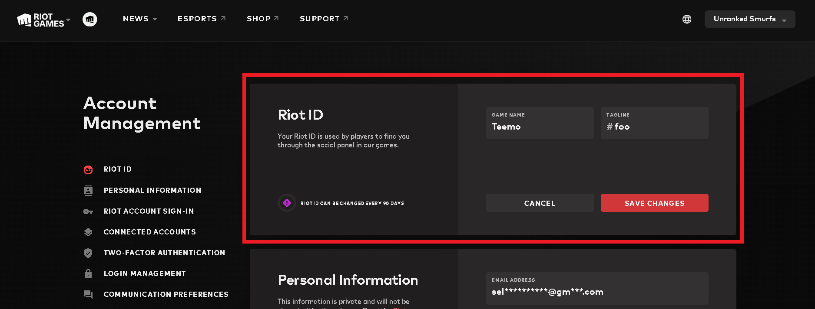This screenshot has width=815, height=309.
Task: Click the white Riot fist icon
Action: [90, 19]
